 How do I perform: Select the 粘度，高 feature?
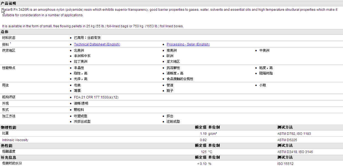[266, 68]
